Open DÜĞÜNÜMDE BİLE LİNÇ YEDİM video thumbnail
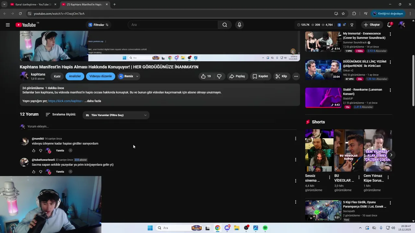 (x=323, y=70)
